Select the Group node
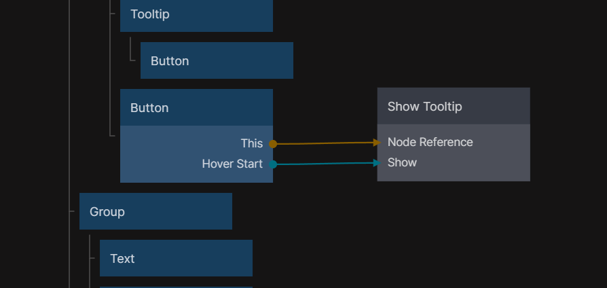 coord(155,211)
